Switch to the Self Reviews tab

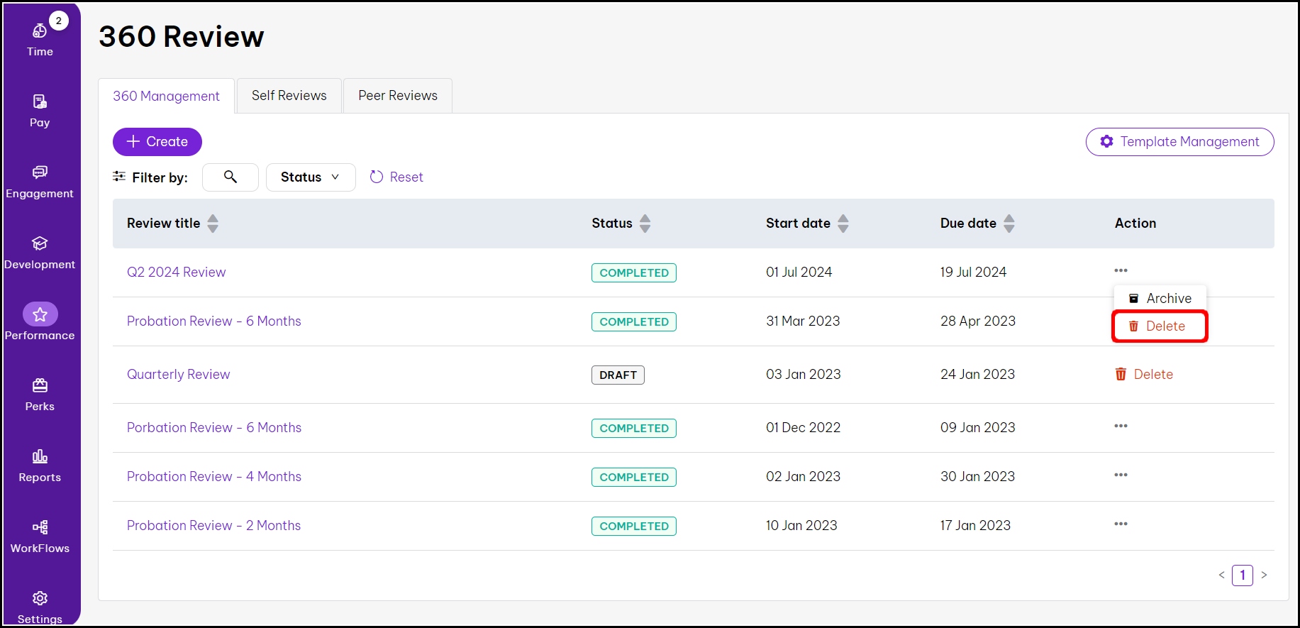click(289, 96)
